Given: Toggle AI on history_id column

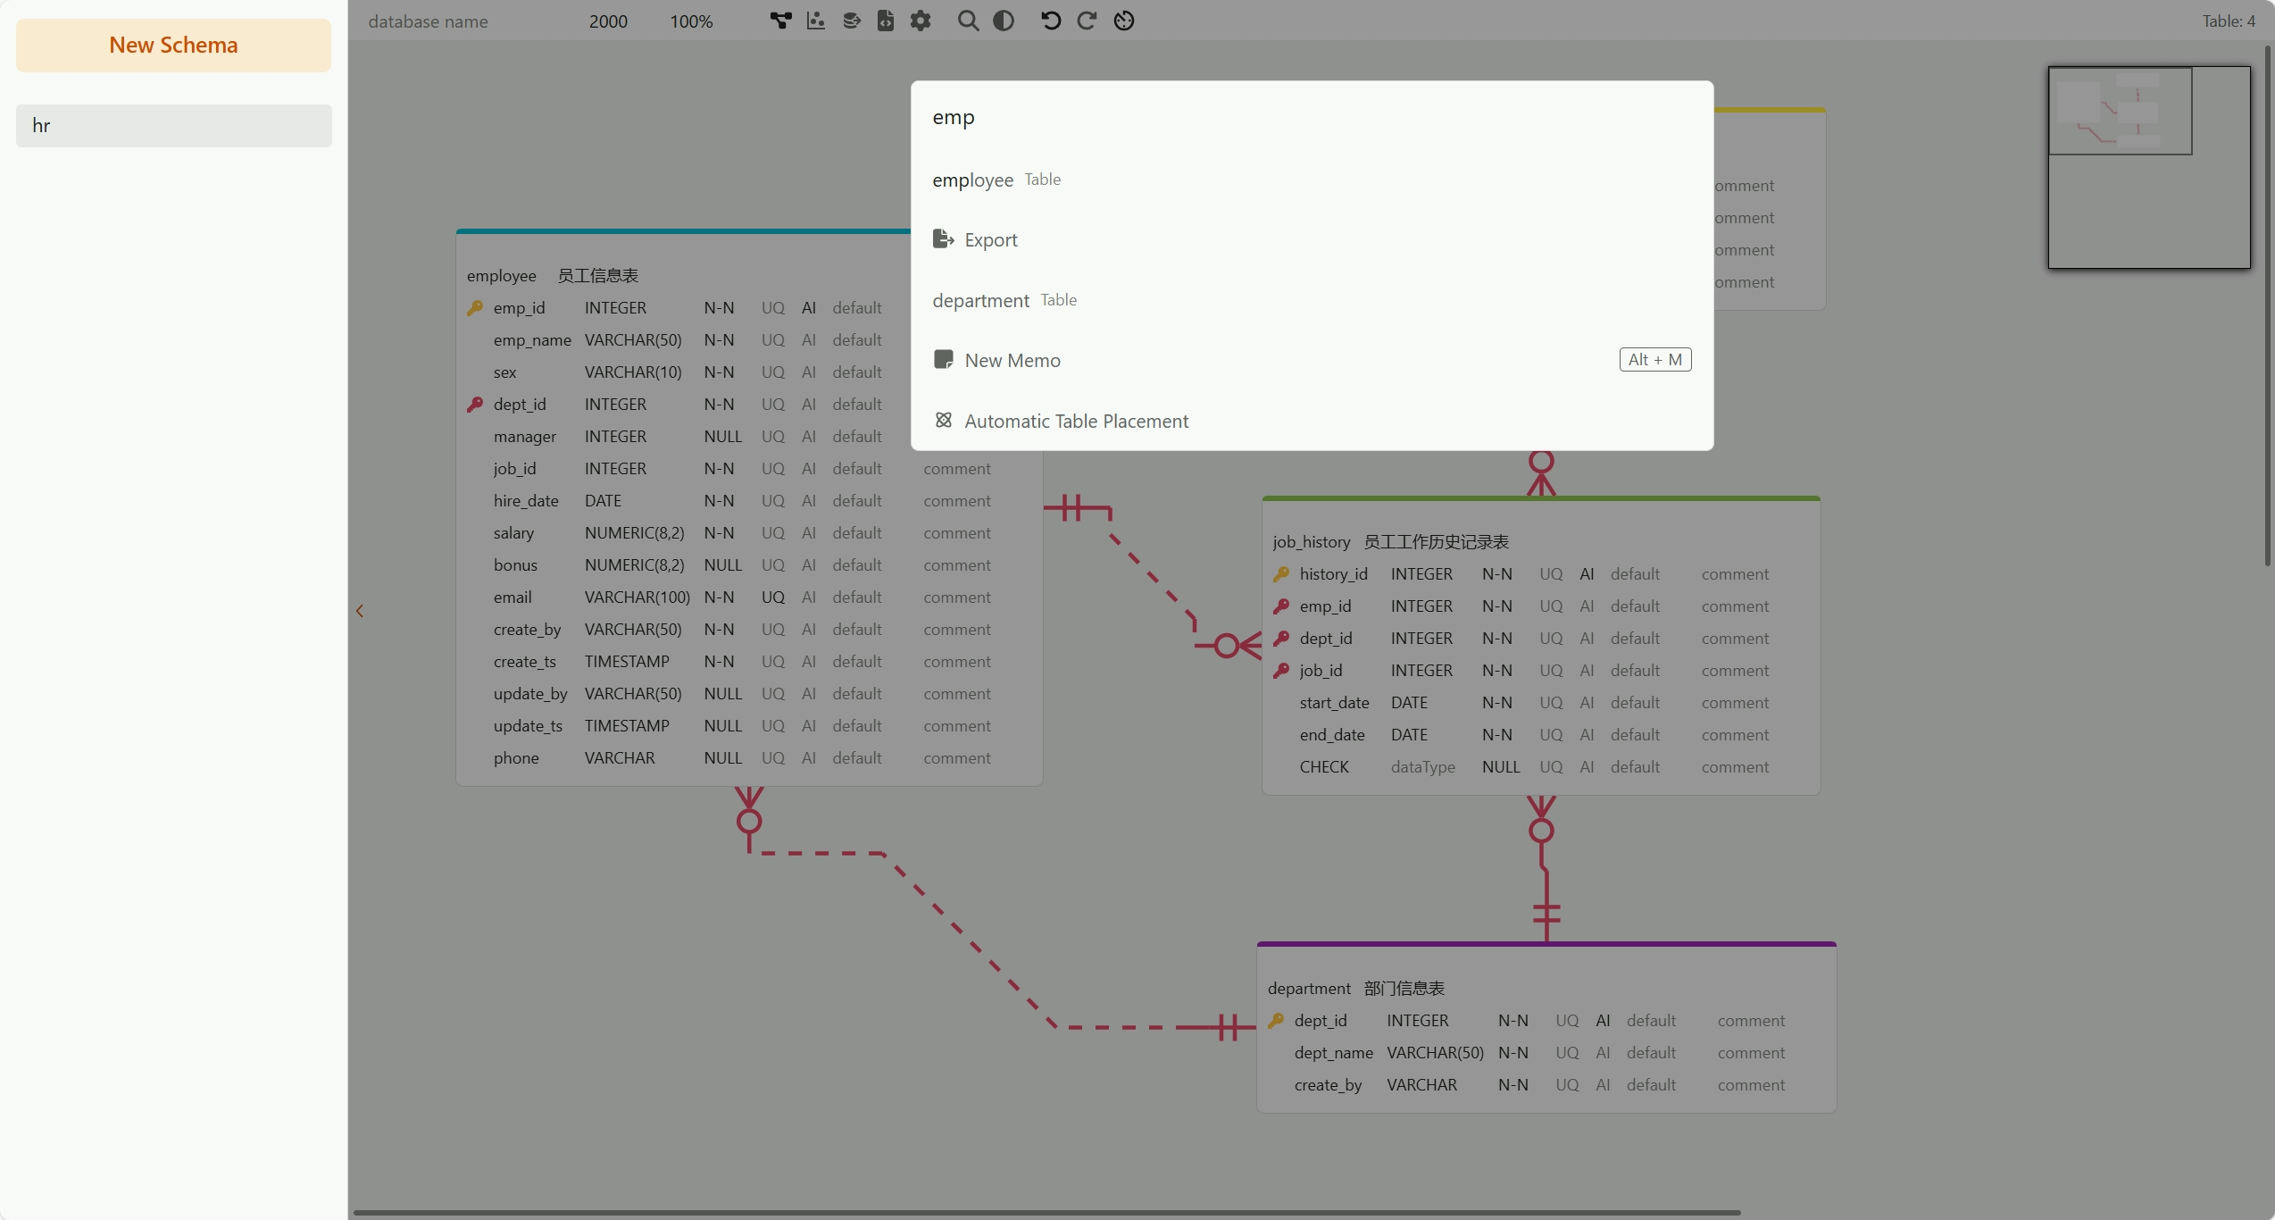Looking at the screenshot, I should tap(1586, 574).
